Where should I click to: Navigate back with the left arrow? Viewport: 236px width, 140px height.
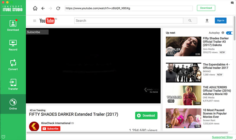pyautogui.click(x=43, y=9)
